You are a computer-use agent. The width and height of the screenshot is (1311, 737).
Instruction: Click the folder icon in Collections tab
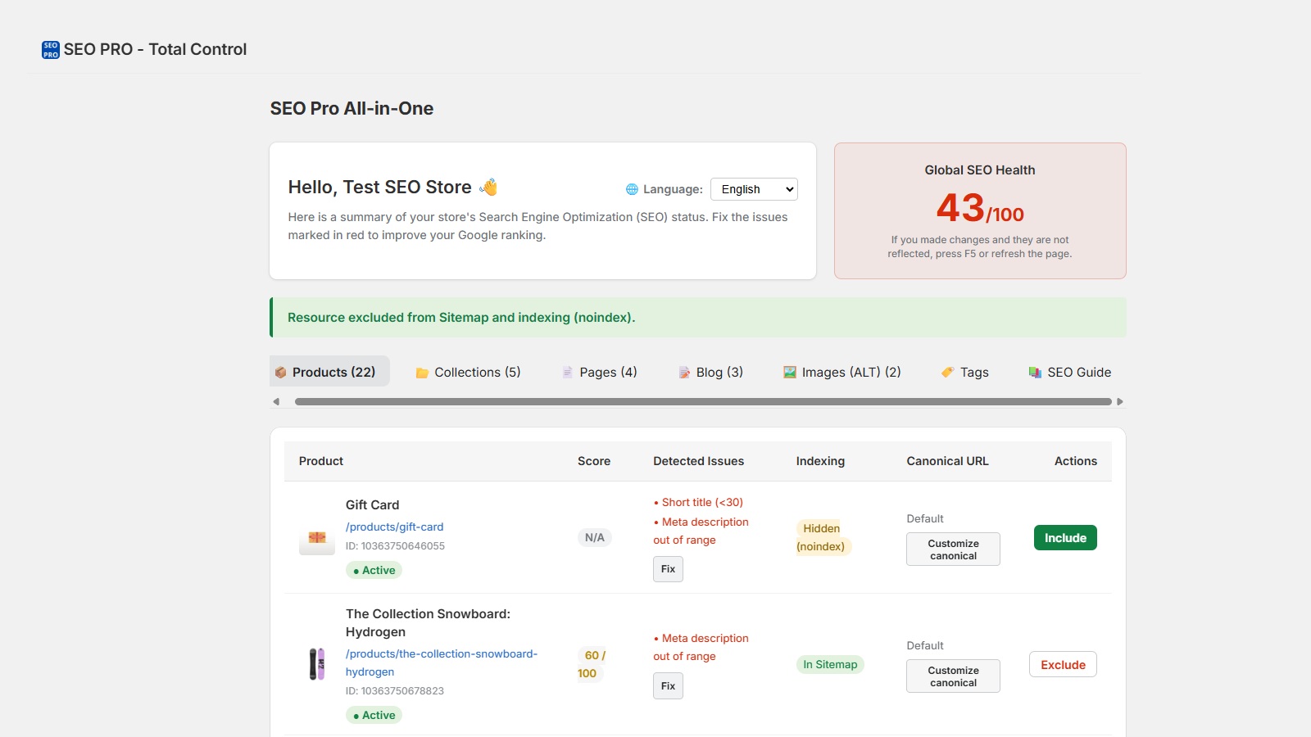(422, 373)
